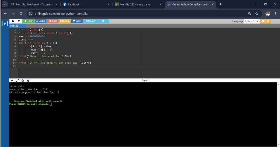Close the Facebook tab
This screenshot has width=280, height=147.
[108, 4]
